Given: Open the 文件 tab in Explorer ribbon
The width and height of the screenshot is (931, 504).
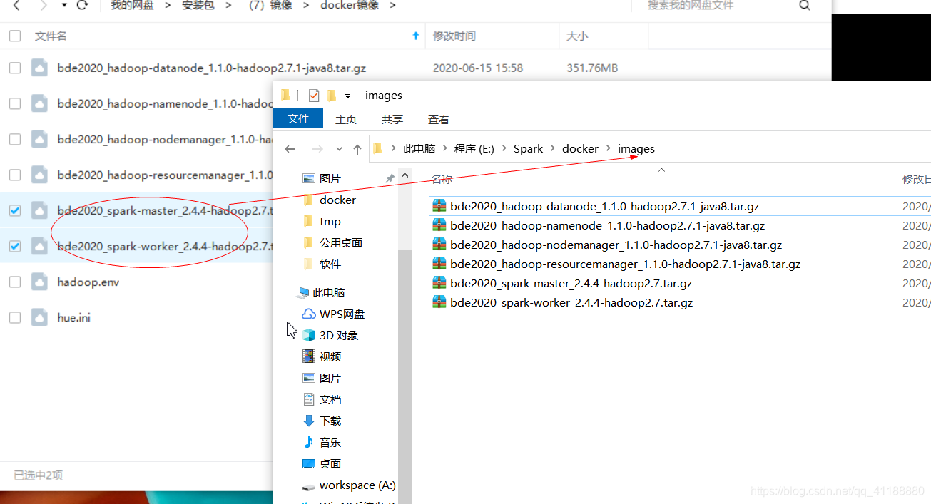Looking at the screenshot, I should (298, 119).
